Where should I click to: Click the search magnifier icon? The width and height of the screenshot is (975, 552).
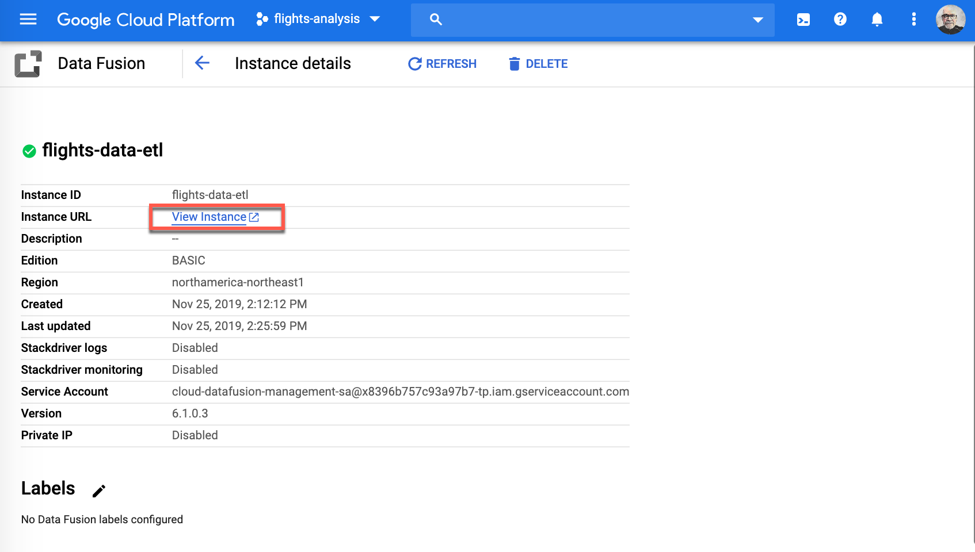pos(436,20)
